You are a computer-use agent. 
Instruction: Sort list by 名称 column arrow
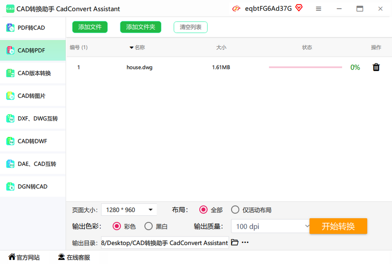[x=131, y=48]
